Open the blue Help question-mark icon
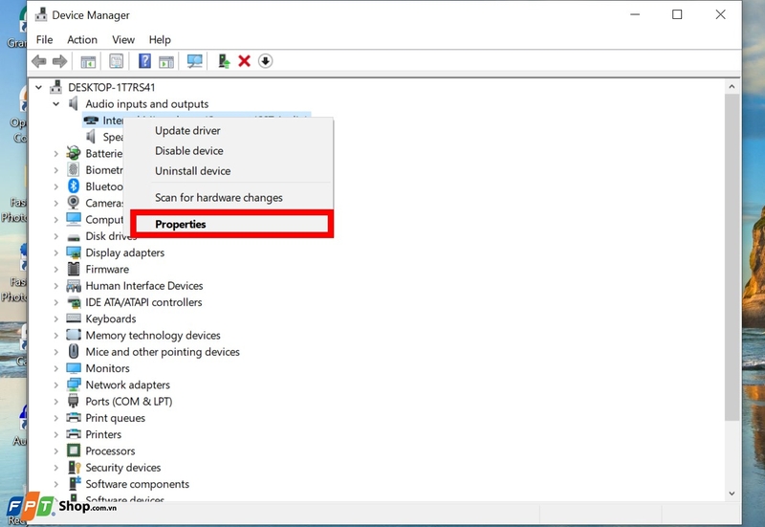 click(144, 61)
